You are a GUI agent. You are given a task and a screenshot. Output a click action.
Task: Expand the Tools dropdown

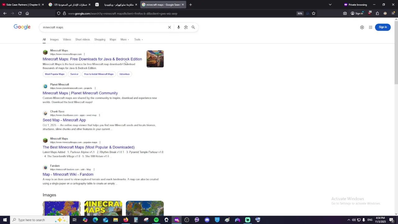click(x=138, y=40)
